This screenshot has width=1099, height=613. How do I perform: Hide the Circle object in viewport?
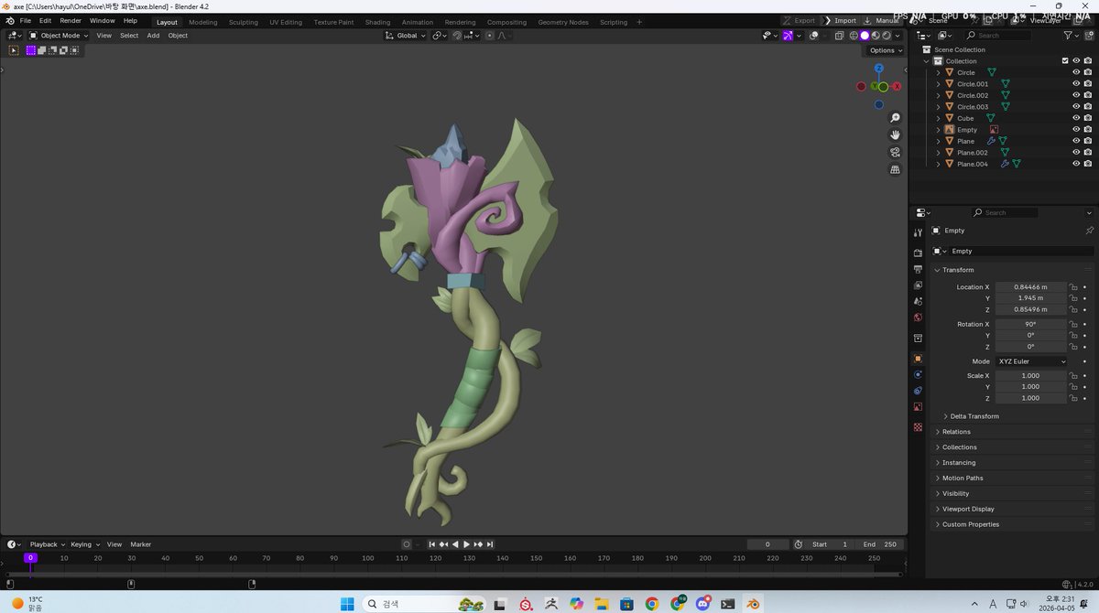(x=1076, y=72)
